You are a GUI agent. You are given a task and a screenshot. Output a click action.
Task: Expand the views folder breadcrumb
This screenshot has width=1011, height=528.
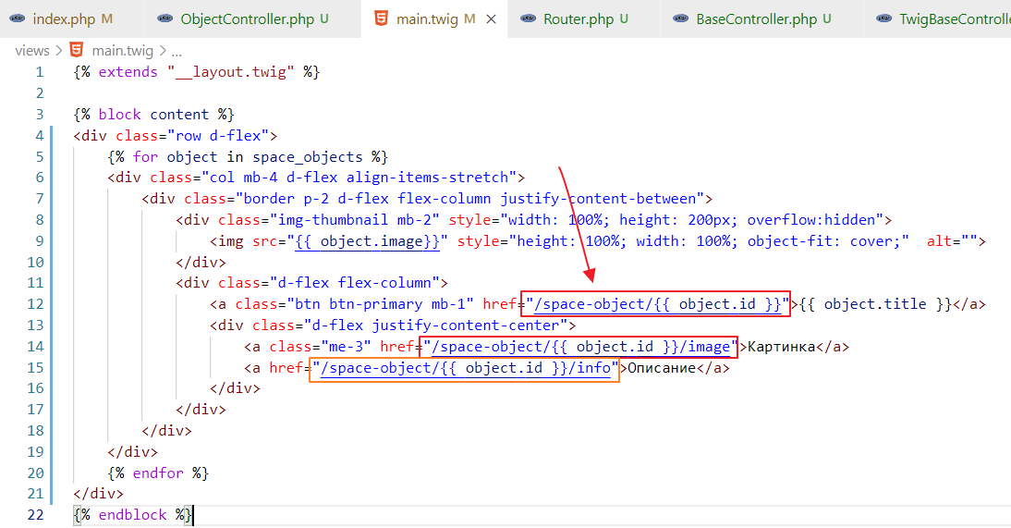click(x=31, y=51)
